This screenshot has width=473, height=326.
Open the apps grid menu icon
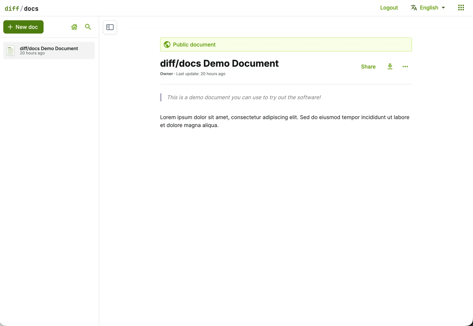point(461,8)
